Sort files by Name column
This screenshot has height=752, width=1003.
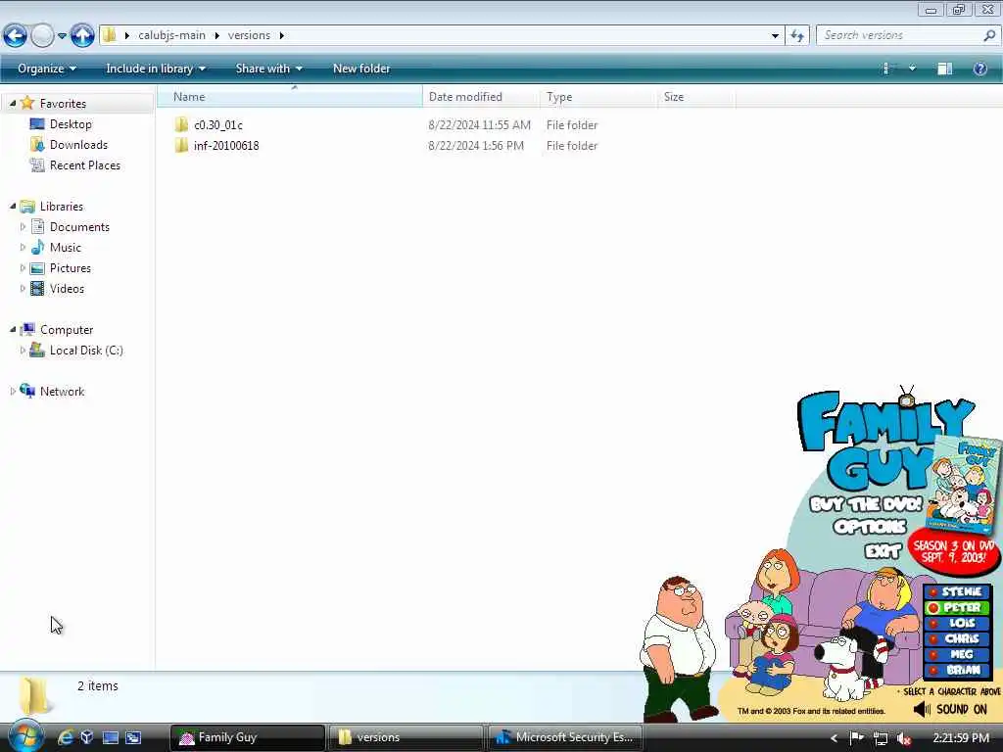click(x=290, y=97)
